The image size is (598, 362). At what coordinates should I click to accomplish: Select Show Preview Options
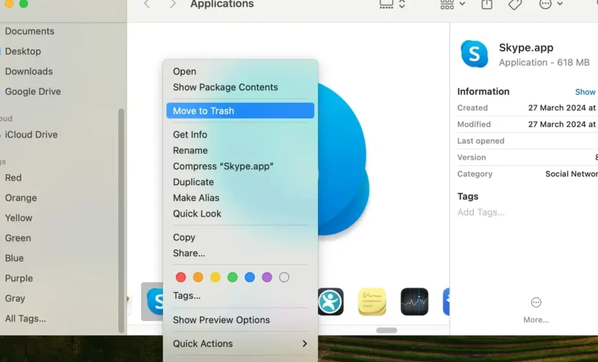(240, 320)
